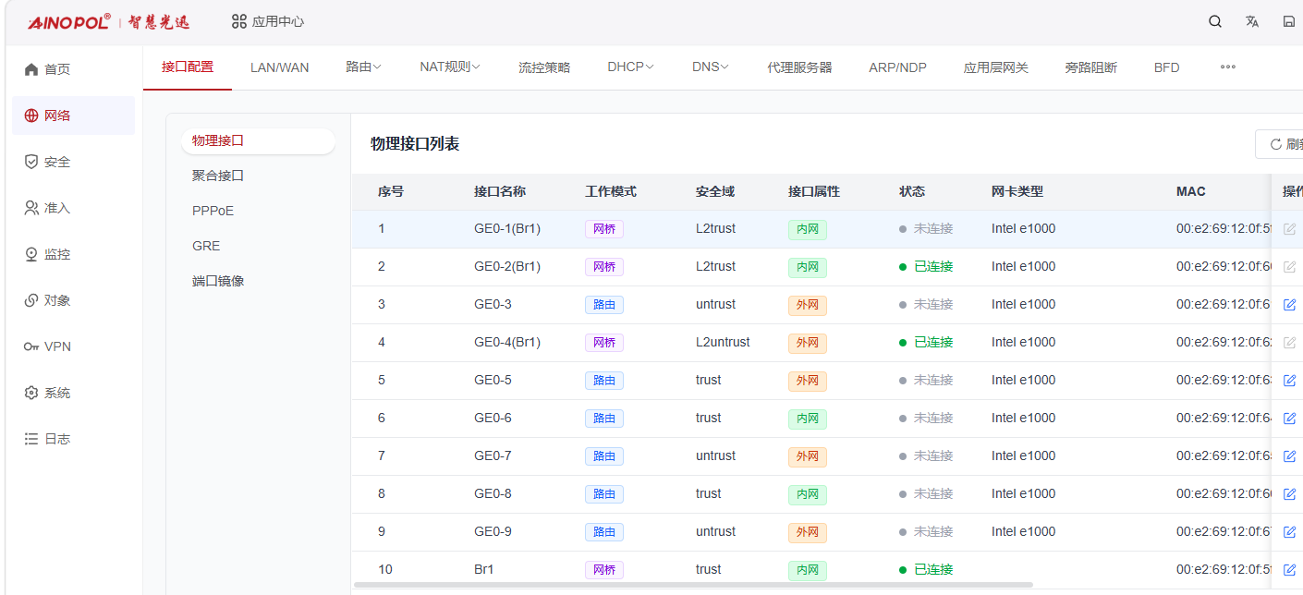1303x595 pixels.
Task: Click the 已连接 status in GE0-2(Br1) row
Action: (926, 266)
